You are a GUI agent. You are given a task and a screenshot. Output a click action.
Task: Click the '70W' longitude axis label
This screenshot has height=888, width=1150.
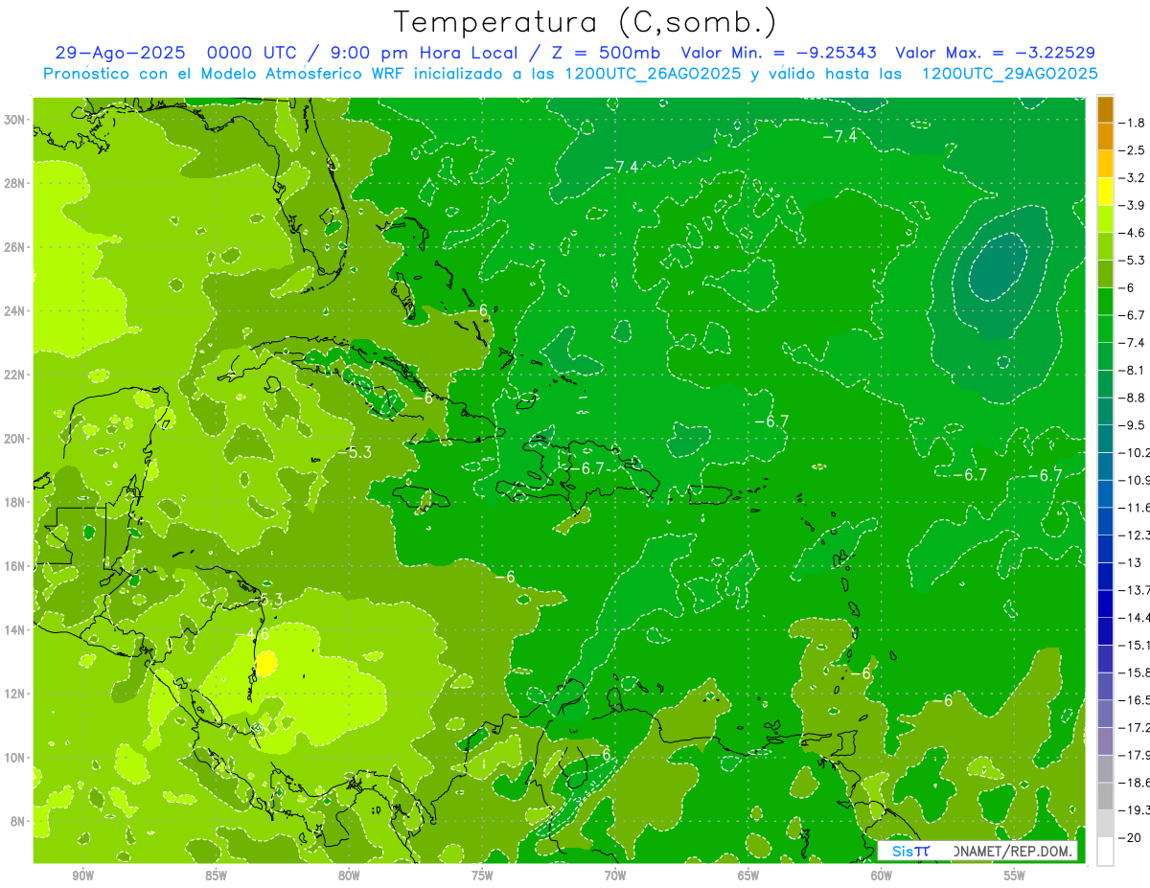tap(615, 876)
